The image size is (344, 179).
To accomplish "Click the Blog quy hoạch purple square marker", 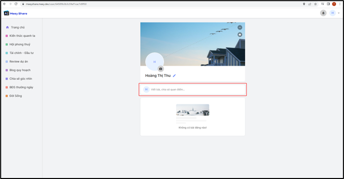I will [6, 70].
